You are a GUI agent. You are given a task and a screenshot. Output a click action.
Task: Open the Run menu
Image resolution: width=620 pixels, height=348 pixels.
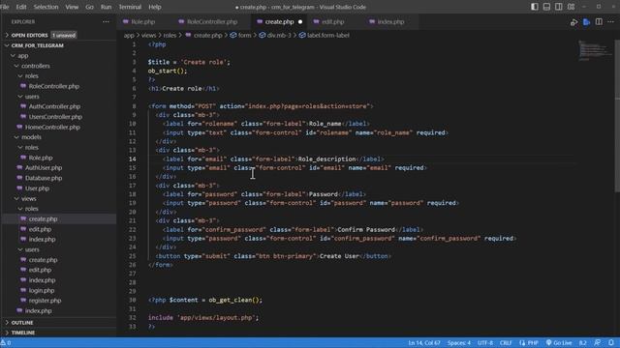(x=106, y=7)
